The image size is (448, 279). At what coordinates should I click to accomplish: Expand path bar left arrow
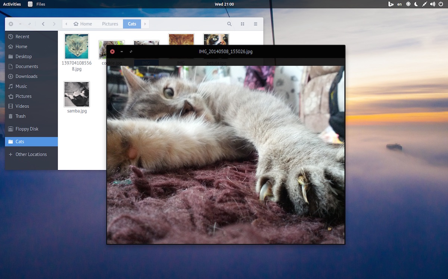[66, 24]
